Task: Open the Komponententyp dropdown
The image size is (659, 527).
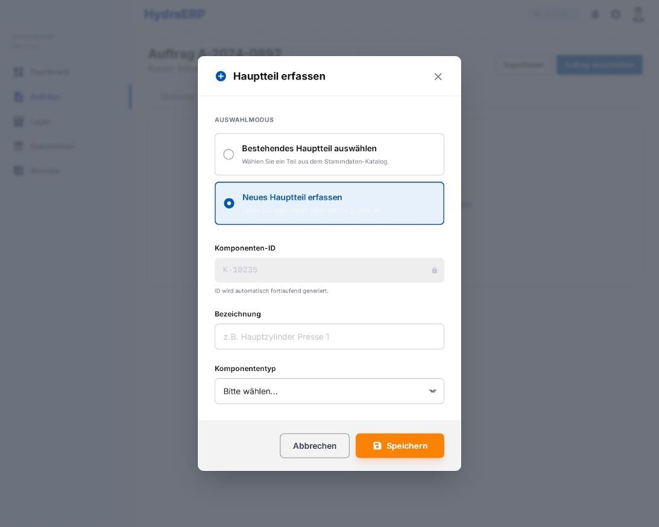Action: [x=329, y=391]
